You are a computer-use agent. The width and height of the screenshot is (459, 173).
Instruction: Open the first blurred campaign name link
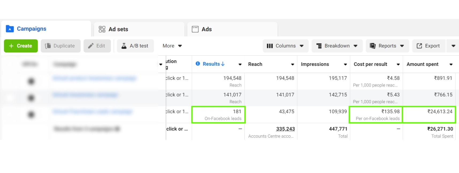pos(94,78)
